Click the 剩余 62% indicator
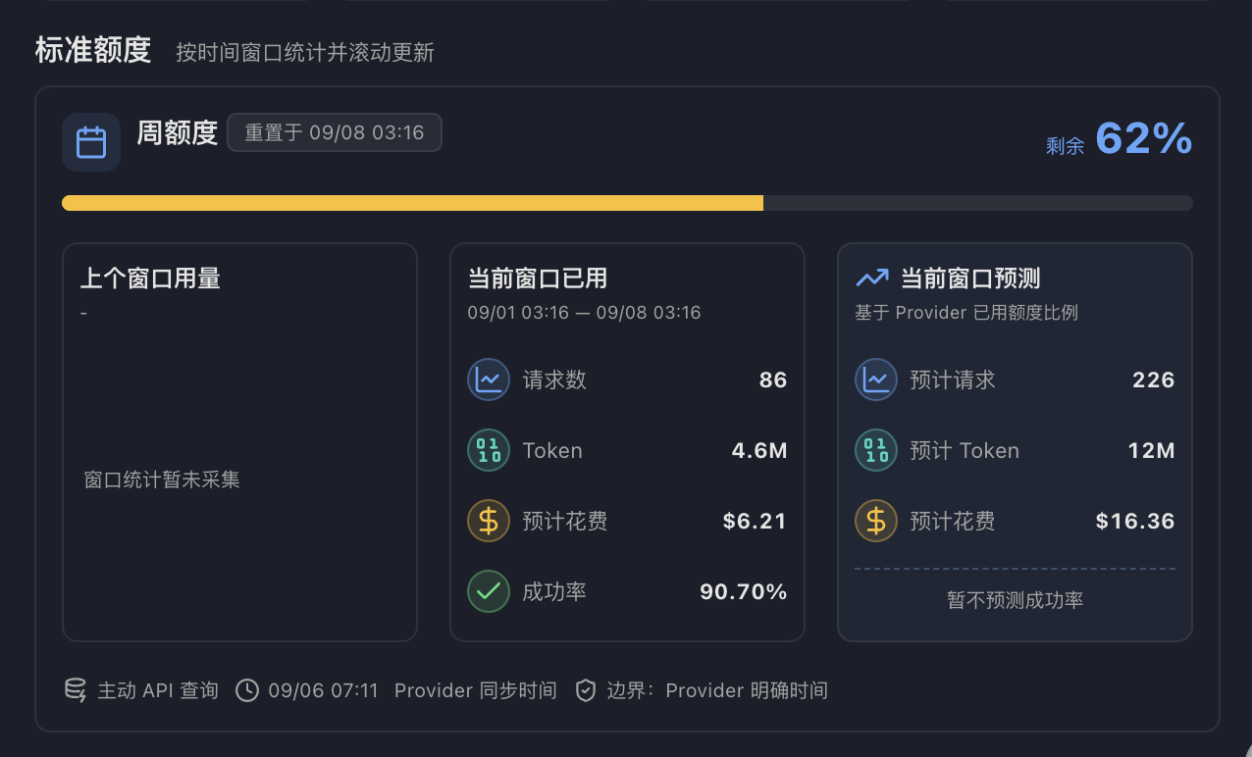 pos(1119,139)
